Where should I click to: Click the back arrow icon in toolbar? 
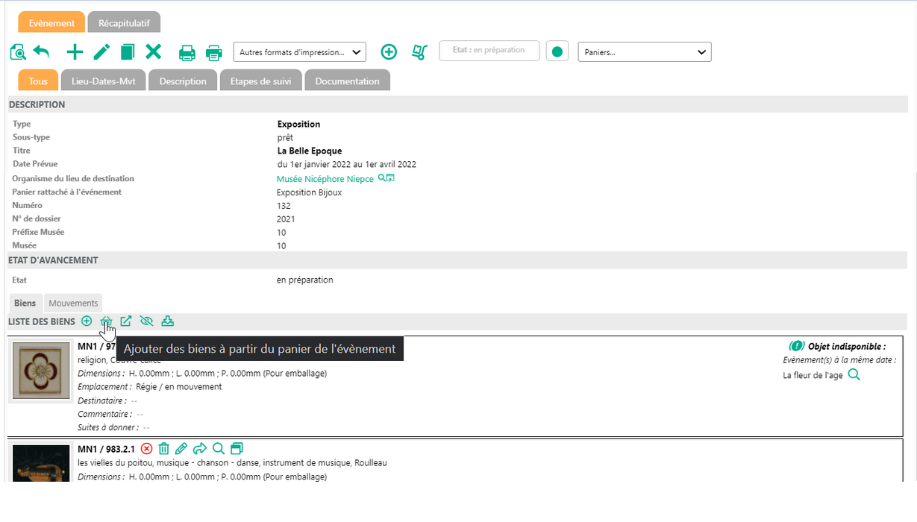point(41,52)
